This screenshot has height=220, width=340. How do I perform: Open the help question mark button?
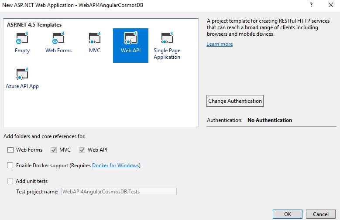(x=311, y=5)
